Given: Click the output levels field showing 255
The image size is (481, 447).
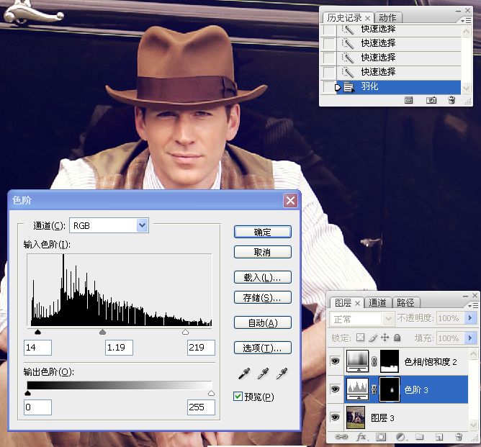Looking at the screenshot, I should pyautogui.click(x=201, y=407).
